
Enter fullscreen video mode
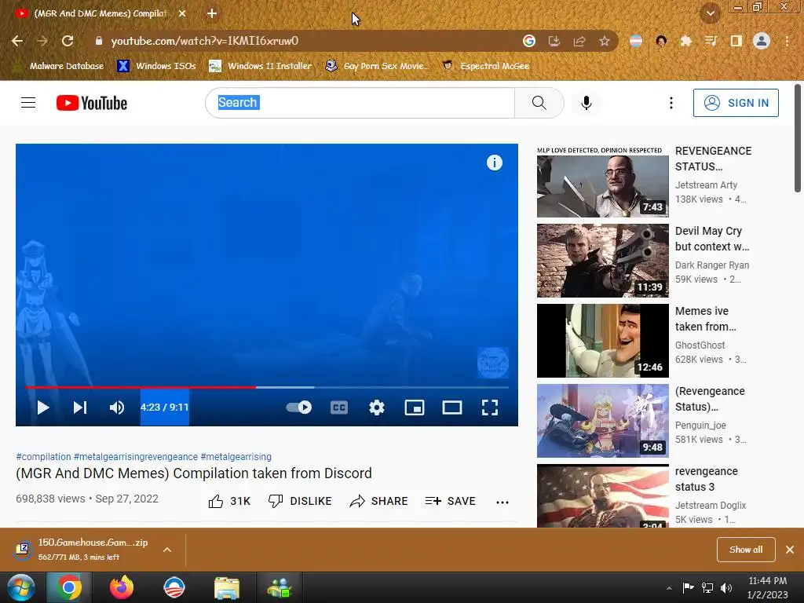pos(490,407)
